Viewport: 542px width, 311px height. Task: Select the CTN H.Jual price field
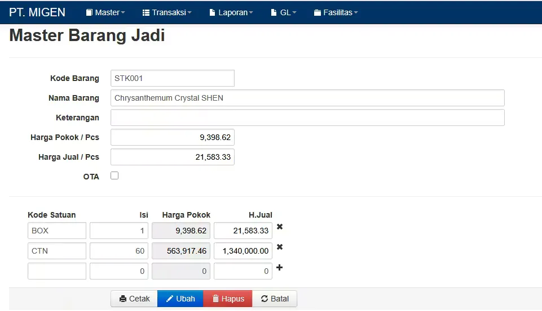[x=243, y=251]
